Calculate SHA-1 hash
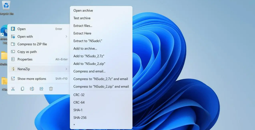Viewport: 255px width, 130px height. (x=101, y=110)
